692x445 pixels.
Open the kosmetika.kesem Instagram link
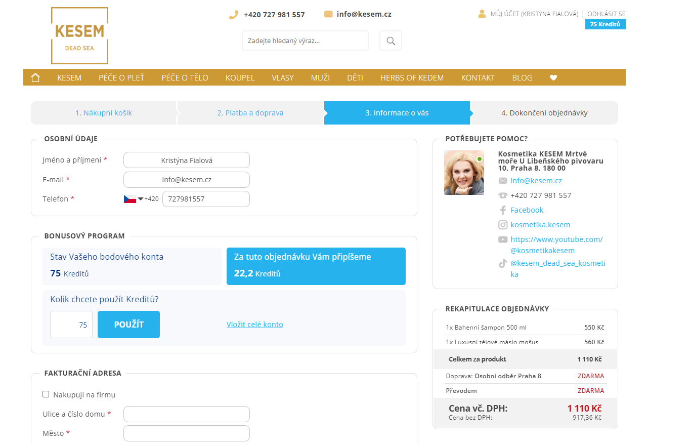point(540,225)
